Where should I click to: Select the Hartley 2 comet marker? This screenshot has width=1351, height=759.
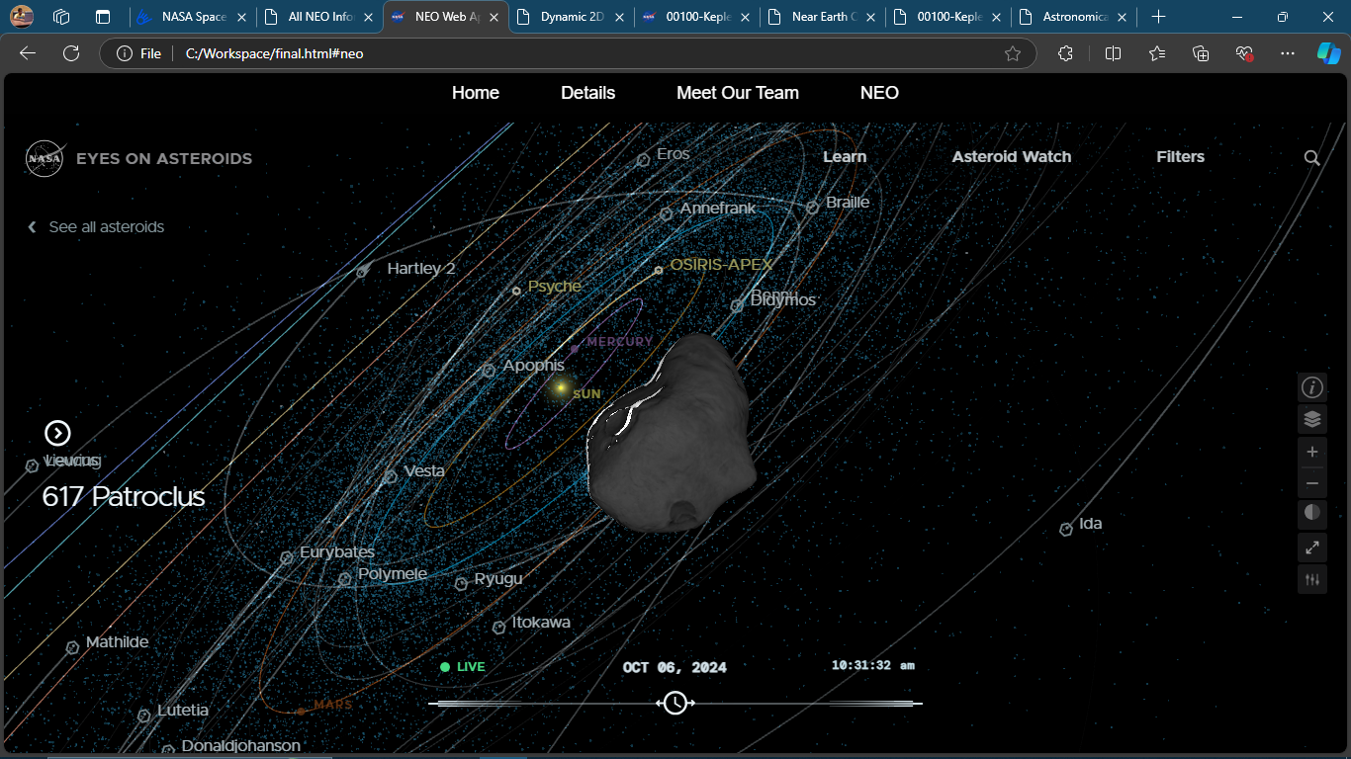[x=362, y=272]
